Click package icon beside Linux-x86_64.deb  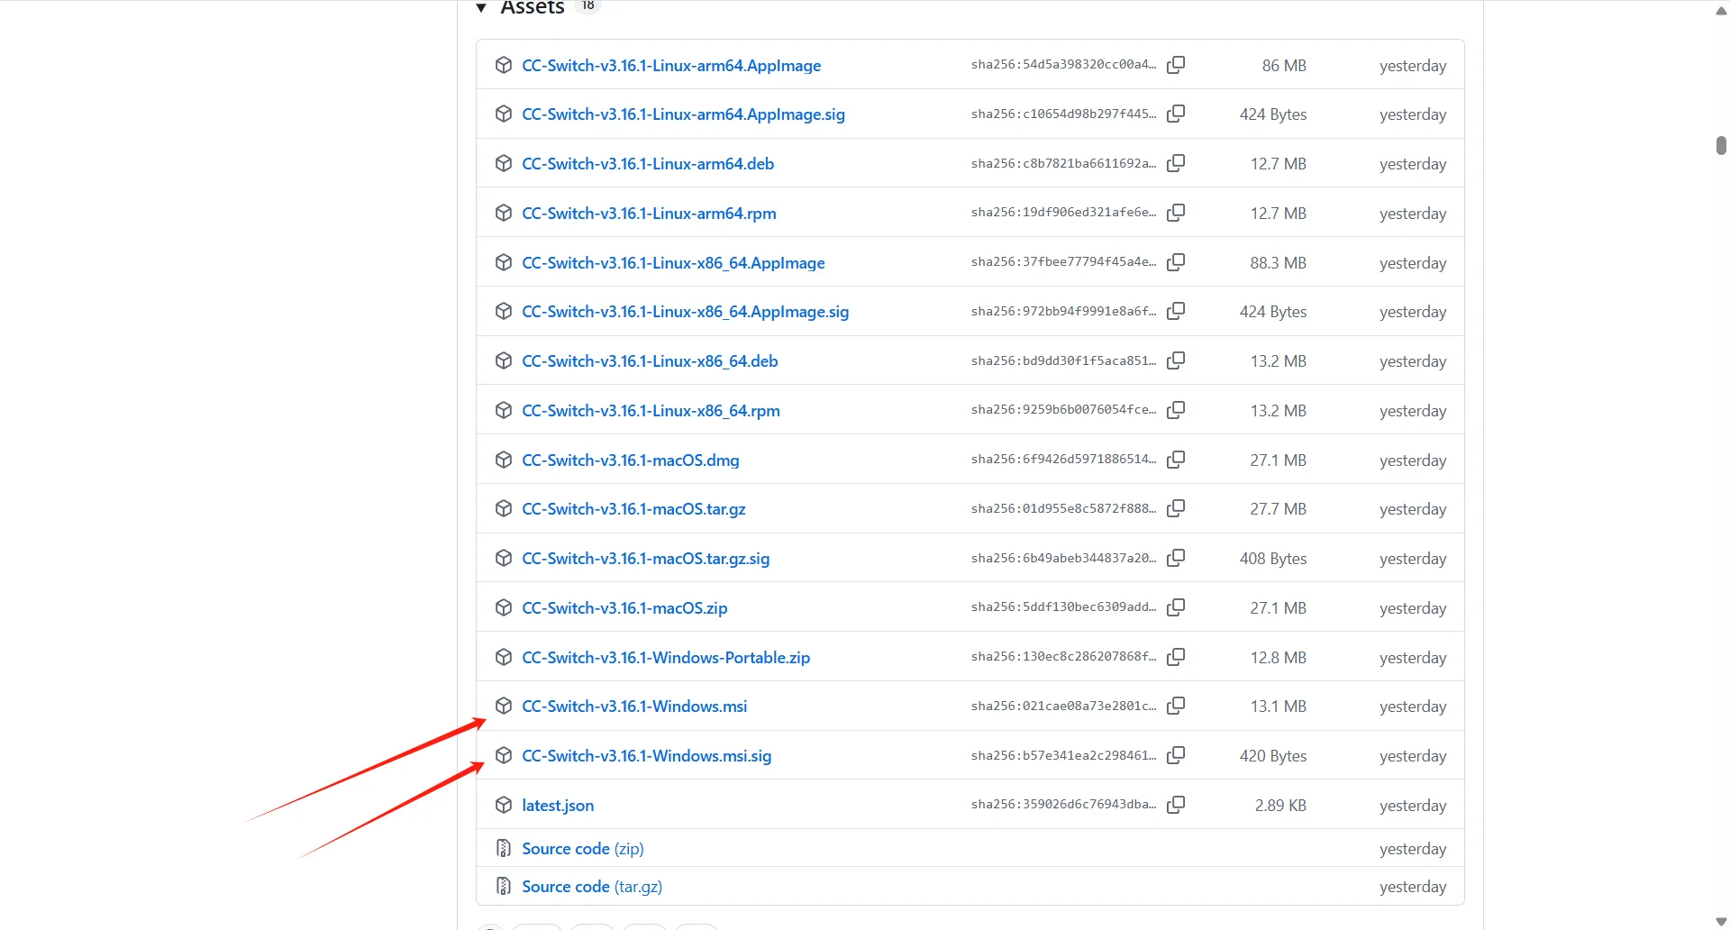[x=504, y=360]
